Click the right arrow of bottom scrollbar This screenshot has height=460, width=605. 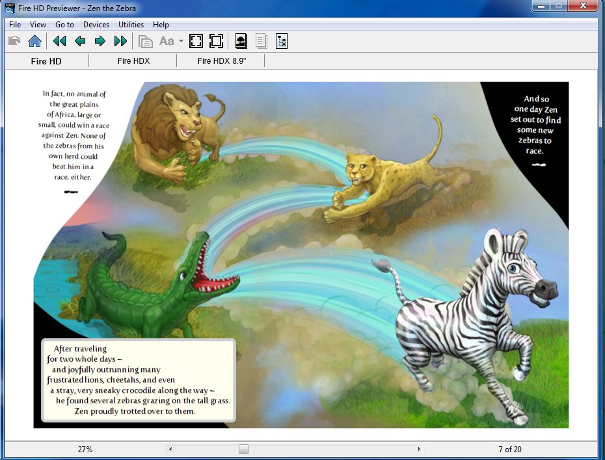point(419,449)
